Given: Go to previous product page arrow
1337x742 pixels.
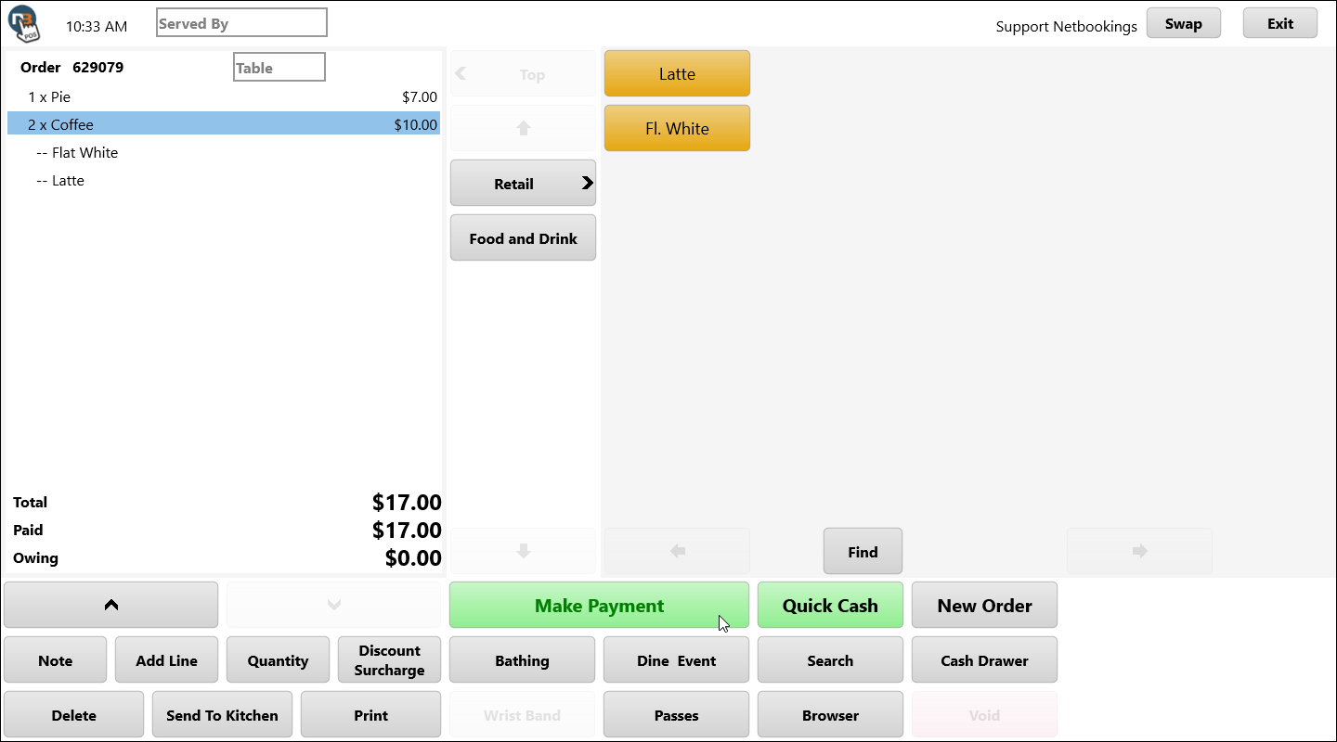Looking at the screenshot, I should pyautogui.click(x=677, y=551).
